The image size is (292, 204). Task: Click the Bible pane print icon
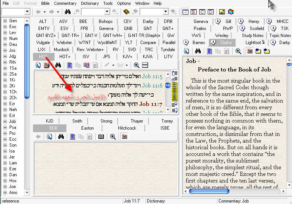pos(46,65)
